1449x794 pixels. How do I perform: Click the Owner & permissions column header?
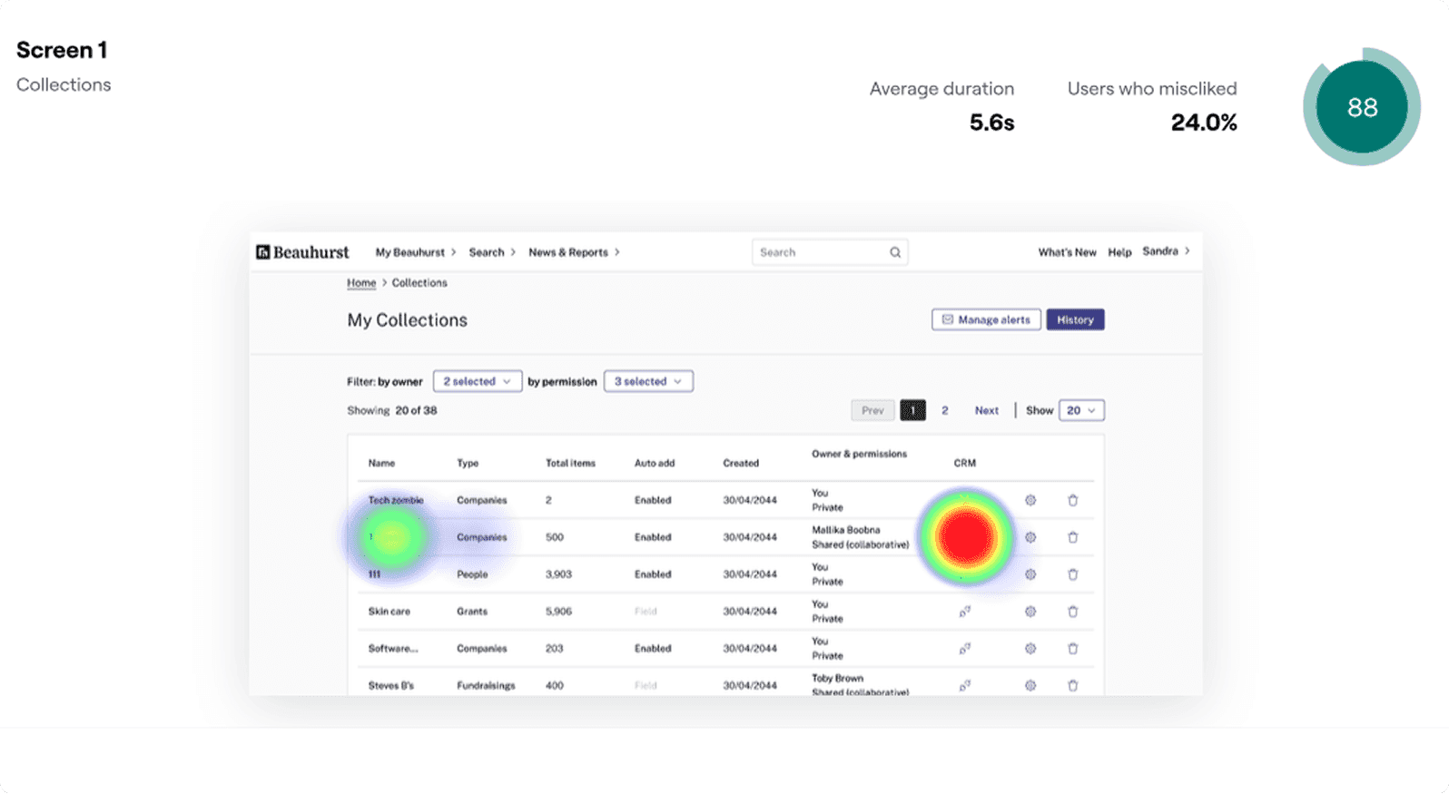pos(859,454)
